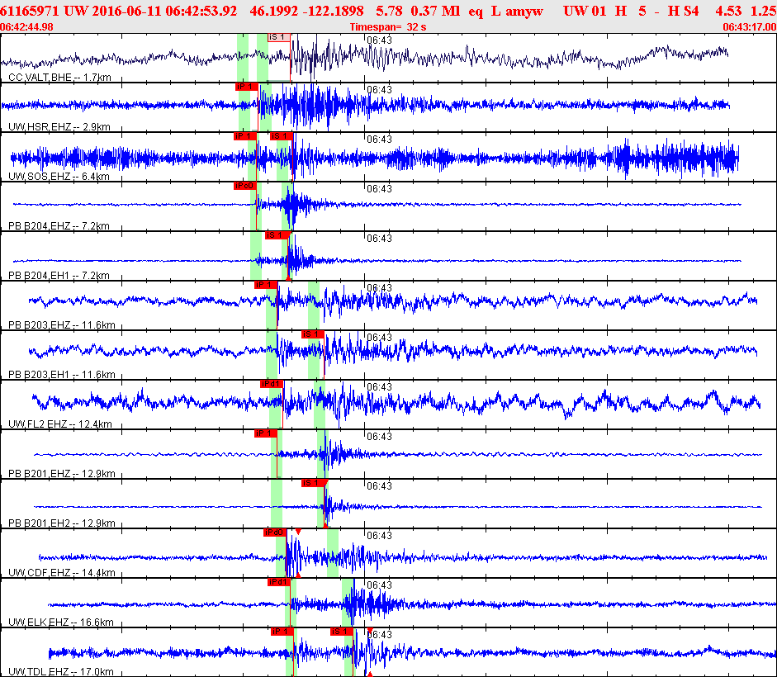The image size is (777, 677).
Task: Select the channel label UW.FL2.EHZ -- 12.4km
Action: [60, 424]
